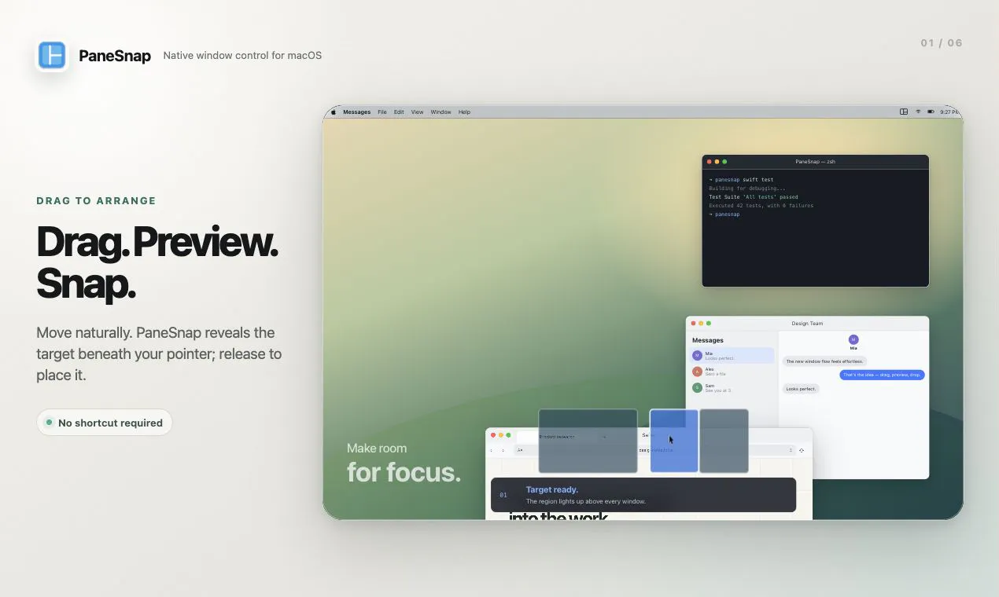Image resolution: width=999 pixels, height=597 pixels.
Task: Open the Help menu
Action: point(464,112)
